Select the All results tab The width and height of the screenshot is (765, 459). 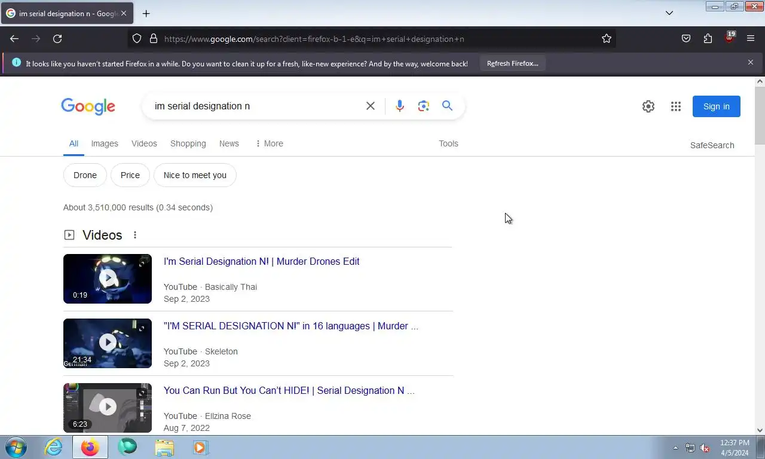(74, 143)
